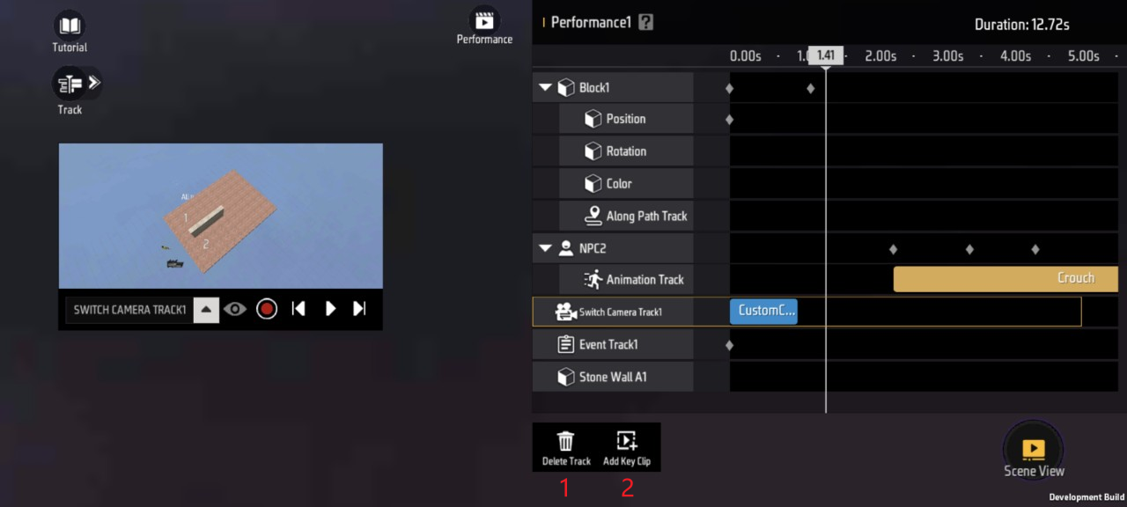The height and width of the screenshot is (507, 1127).
Task: Open the Track panel icon
Action: 70,84
